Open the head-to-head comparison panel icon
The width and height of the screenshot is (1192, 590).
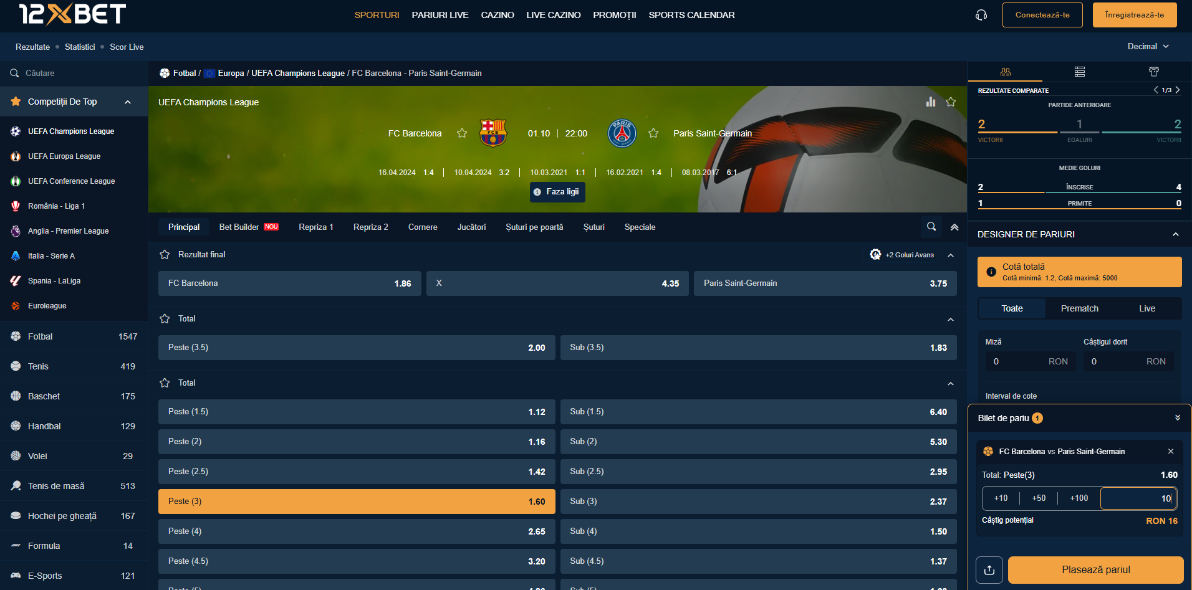point(1005,72)
